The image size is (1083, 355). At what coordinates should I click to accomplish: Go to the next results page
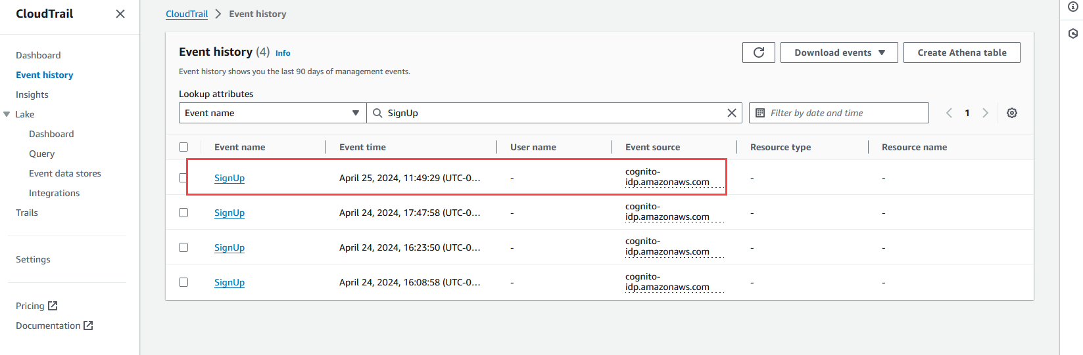point(985,113)
